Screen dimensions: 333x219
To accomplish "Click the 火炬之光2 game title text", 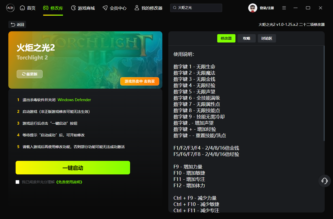I will (x=36, y=48).
